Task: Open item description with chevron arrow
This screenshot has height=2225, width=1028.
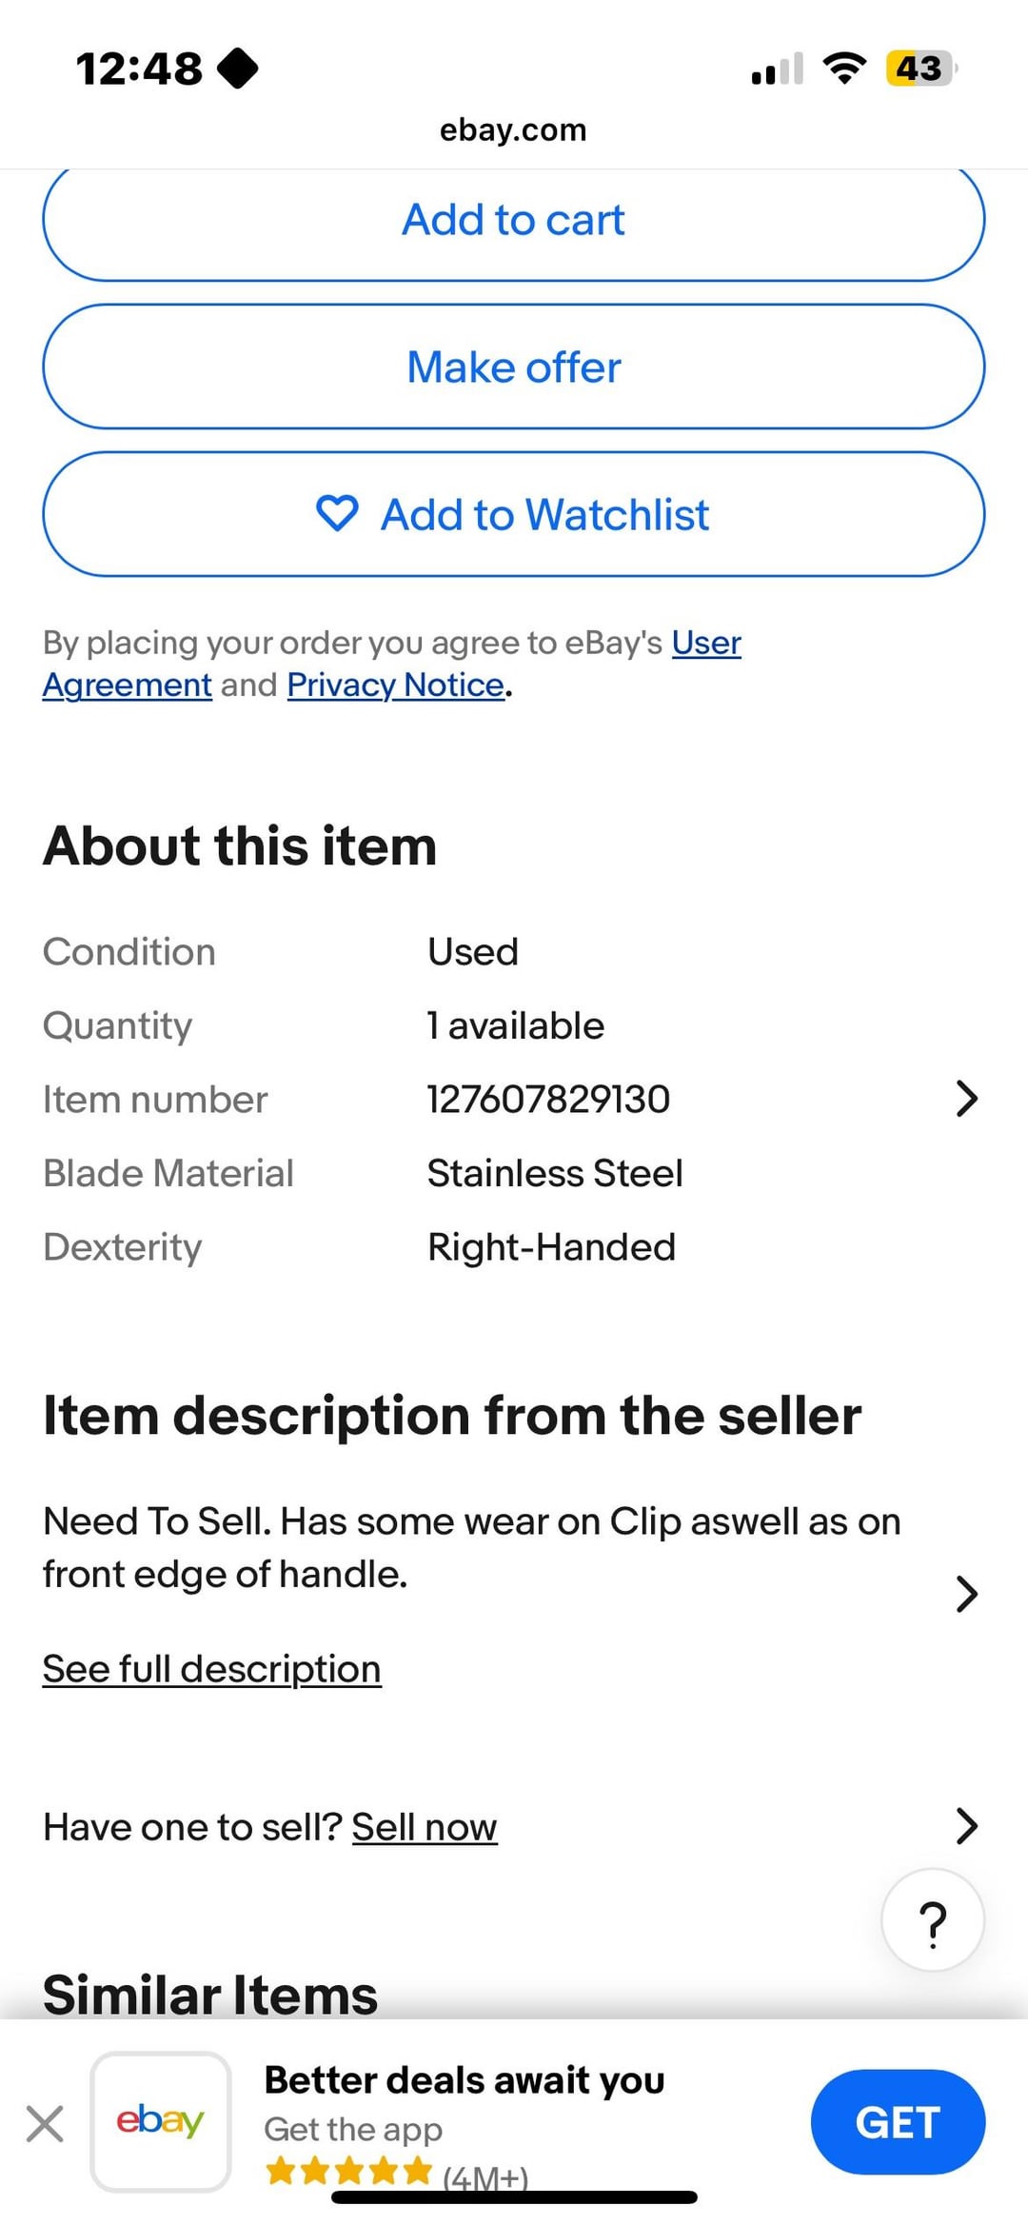Action: pos(966,1594)
